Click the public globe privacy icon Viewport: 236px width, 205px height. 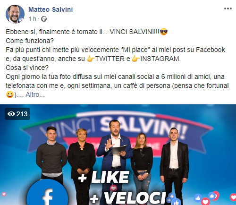[x=44, y=19]
